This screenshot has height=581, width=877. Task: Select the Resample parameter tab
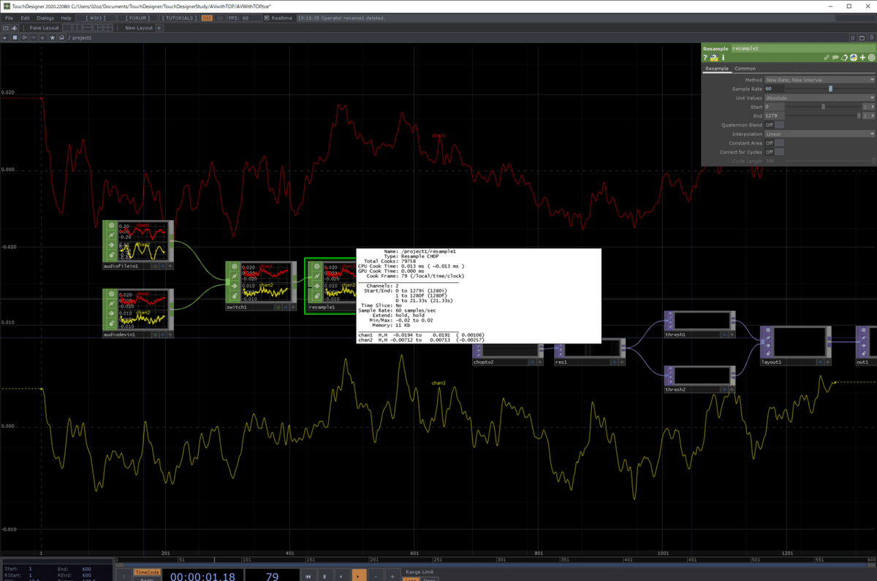click(x=717, y=69)
